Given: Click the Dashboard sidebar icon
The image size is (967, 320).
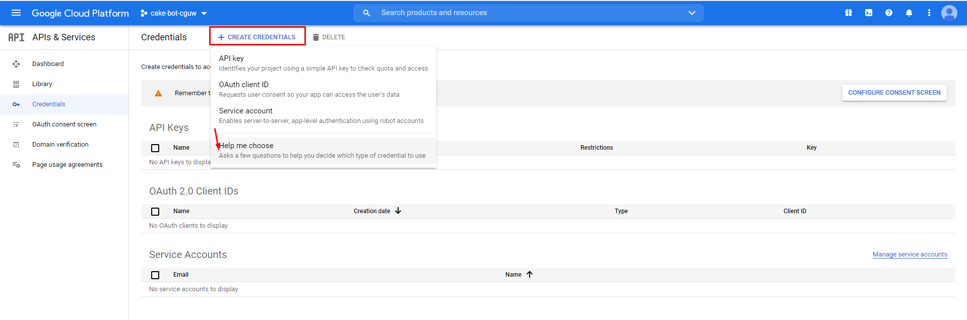Looking at the screenshot, I should click(16, 64).
